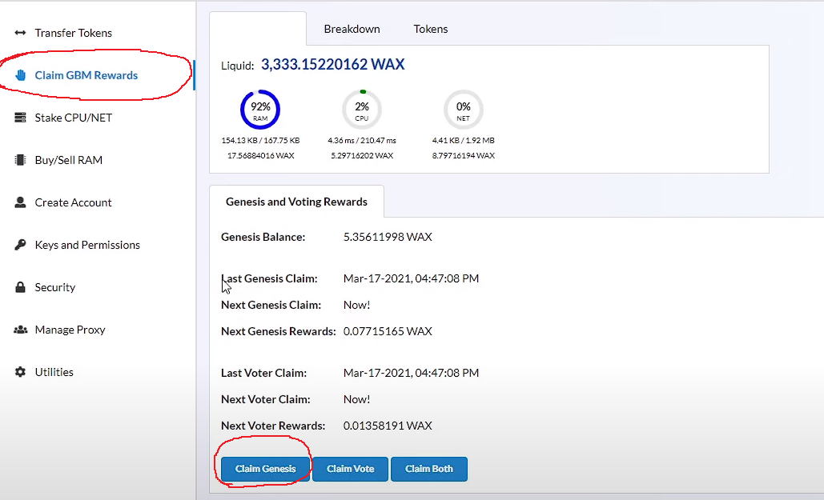The width and height of the screenshot is (824, 500).
Task: Click the 'Next Voter Rewards:' label
Action: (x=273, y=426)
